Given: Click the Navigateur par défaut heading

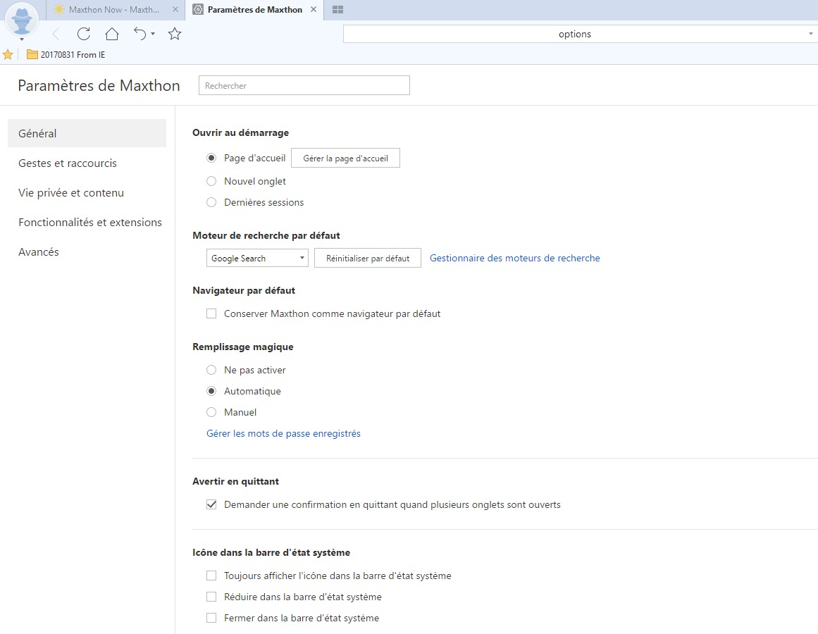Looking at the screenshot, I should [244, 290].
